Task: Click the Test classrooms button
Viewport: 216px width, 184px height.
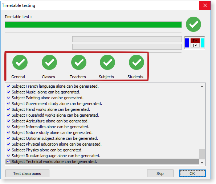Action: click(27, 173)
